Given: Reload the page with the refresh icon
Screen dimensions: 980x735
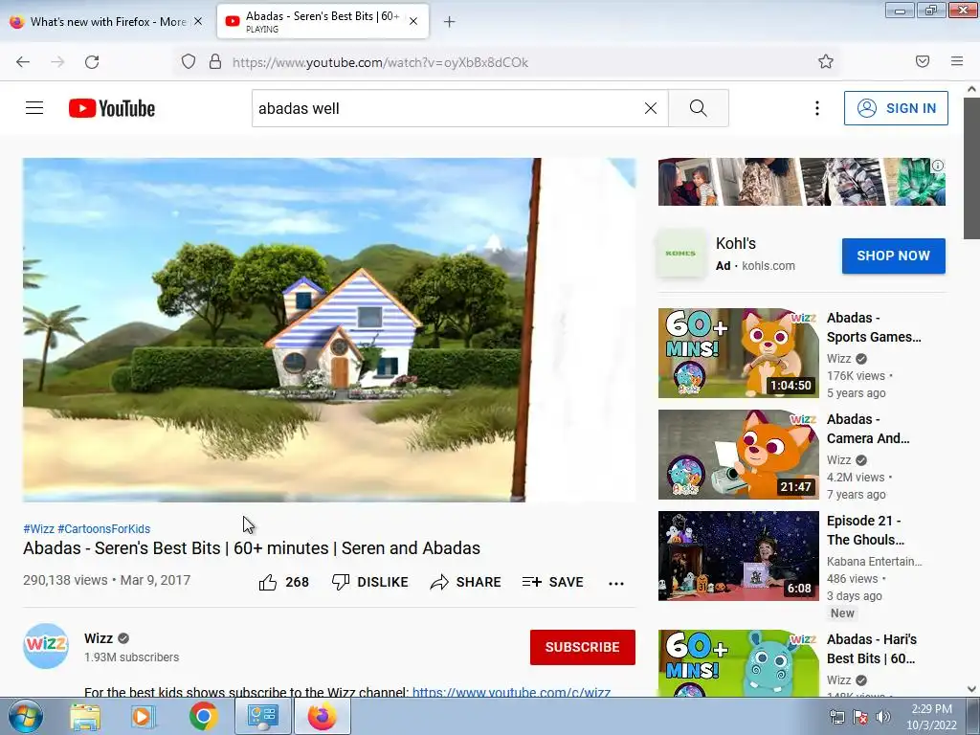Looking at the screenshot, I should (92, 62).
